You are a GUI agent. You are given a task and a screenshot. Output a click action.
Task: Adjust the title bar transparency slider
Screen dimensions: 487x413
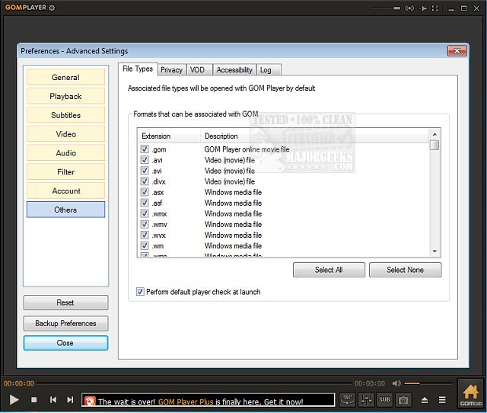pyautogui.click(x=386, y=8)
